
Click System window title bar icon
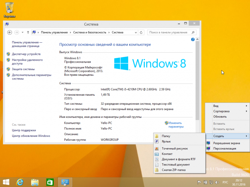coord(7,24)
